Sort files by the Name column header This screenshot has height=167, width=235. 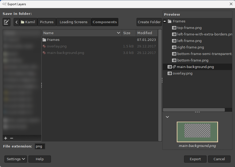(x=81, y=33)
